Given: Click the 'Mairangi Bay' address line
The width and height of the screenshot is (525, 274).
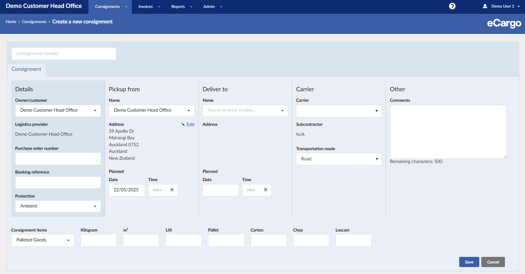Looking at the screenshot, I should (x=122, y=138).
